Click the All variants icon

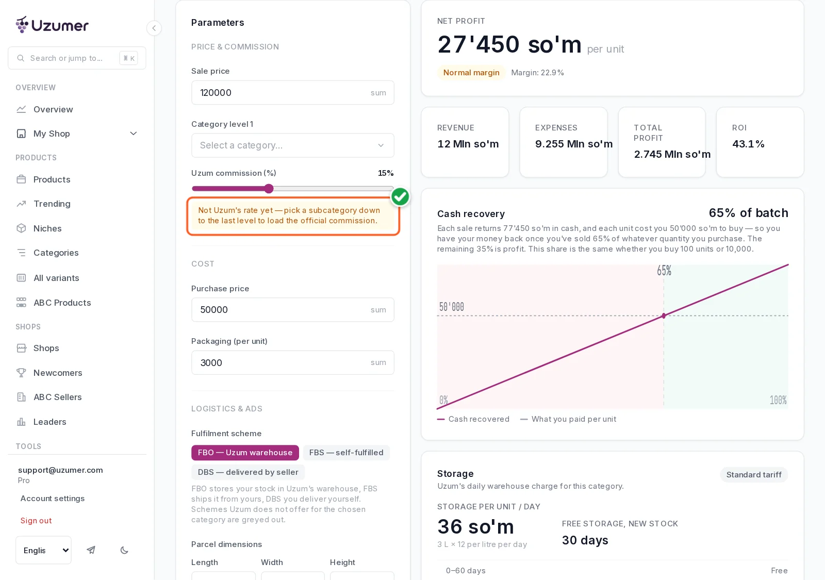(x=21, y=278)
